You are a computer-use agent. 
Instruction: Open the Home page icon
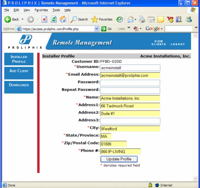tap(63, 19)
